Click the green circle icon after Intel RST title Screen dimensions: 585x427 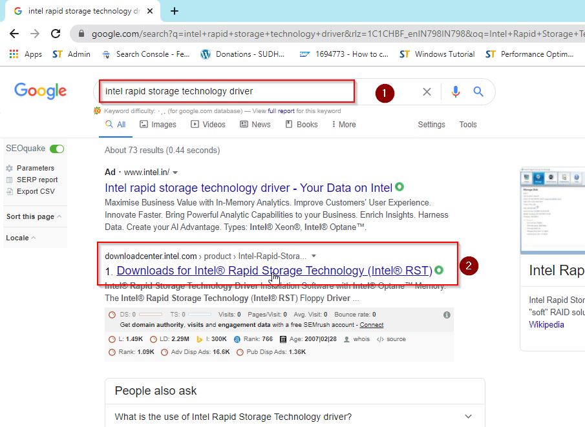(x=439, y=270)
